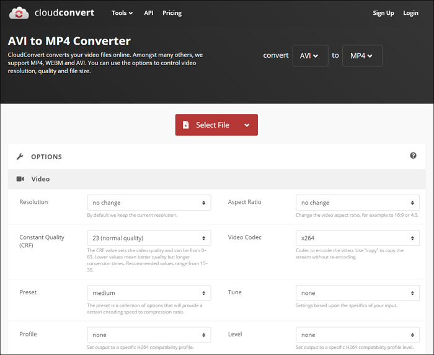Open the Constant Quality CRF dropdown

(x=149, y=238)
